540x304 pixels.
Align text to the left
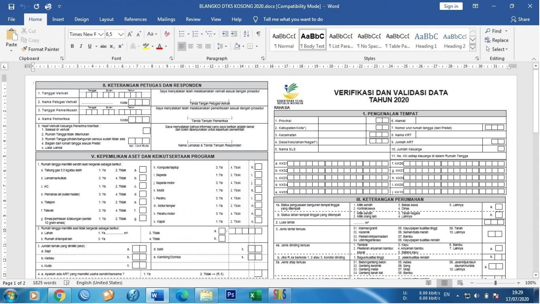[x=182, y=46]
